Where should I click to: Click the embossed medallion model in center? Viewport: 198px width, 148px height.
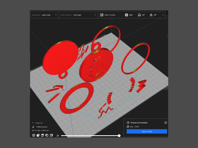[x=96, y=65]
